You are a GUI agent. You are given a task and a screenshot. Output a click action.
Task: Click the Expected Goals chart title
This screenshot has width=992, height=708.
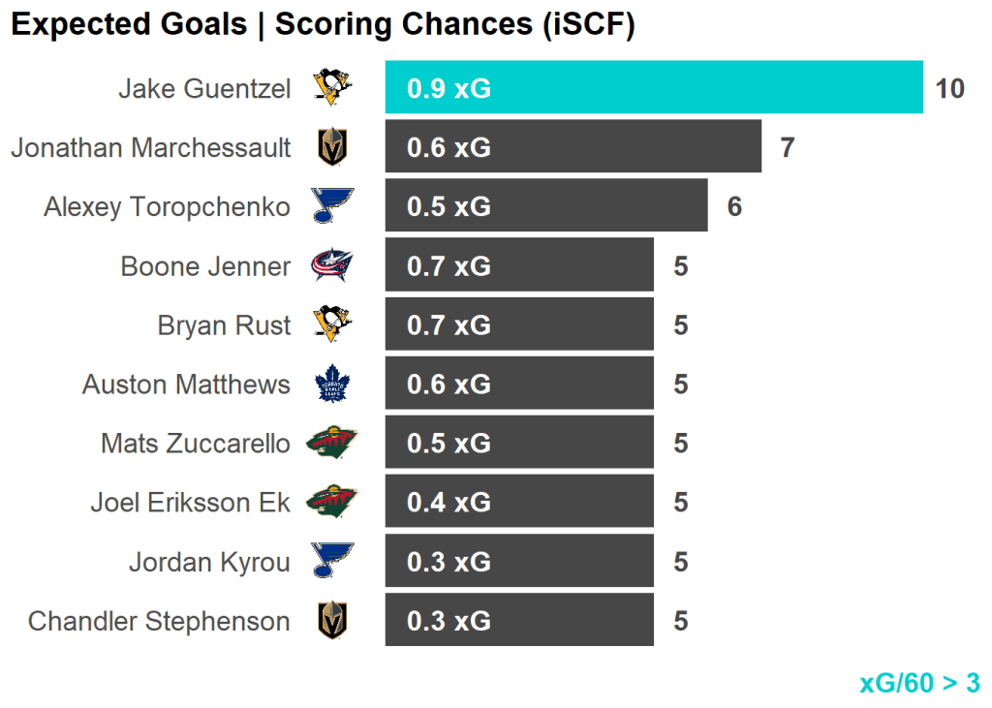[323, 25]
